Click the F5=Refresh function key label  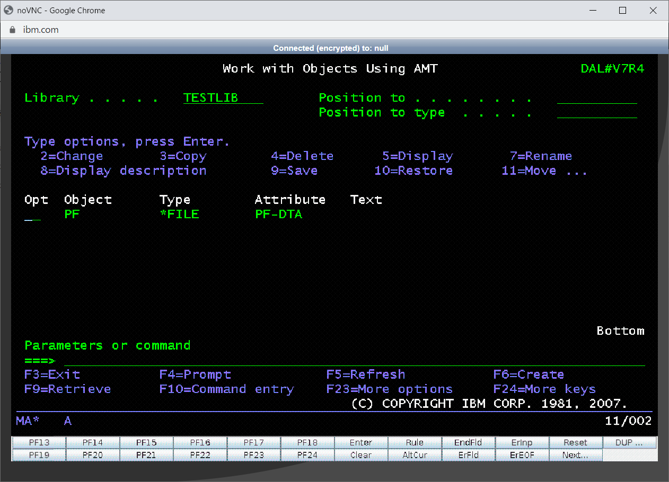point(366,374)
